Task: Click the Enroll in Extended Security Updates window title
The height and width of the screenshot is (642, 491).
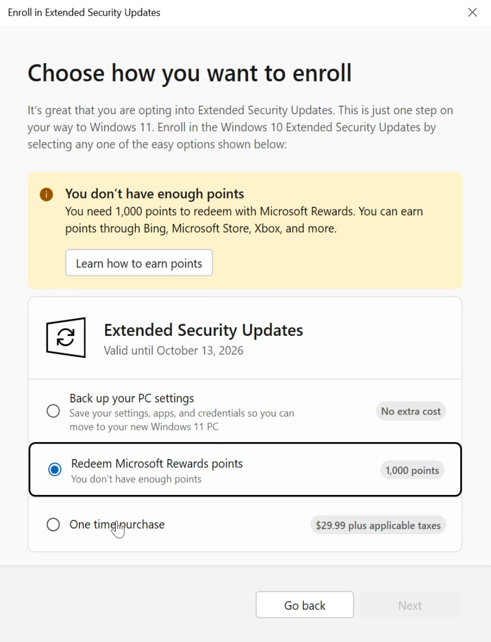Action: coord(84,13)
